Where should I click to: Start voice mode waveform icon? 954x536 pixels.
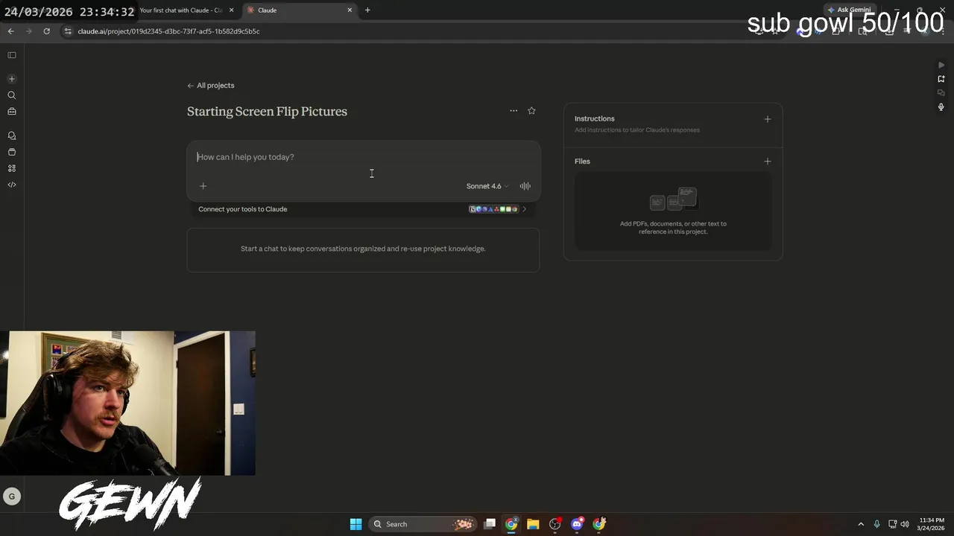(x=525, y=186)
